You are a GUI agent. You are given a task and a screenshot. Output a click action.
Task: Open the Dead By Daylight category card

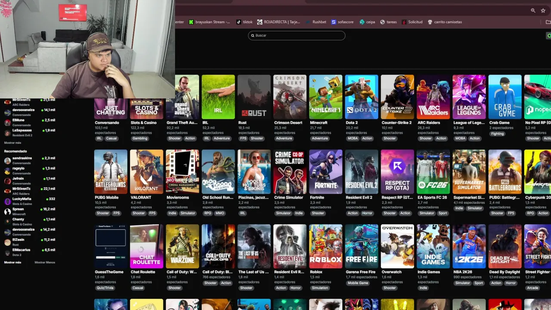click(505, 246)
